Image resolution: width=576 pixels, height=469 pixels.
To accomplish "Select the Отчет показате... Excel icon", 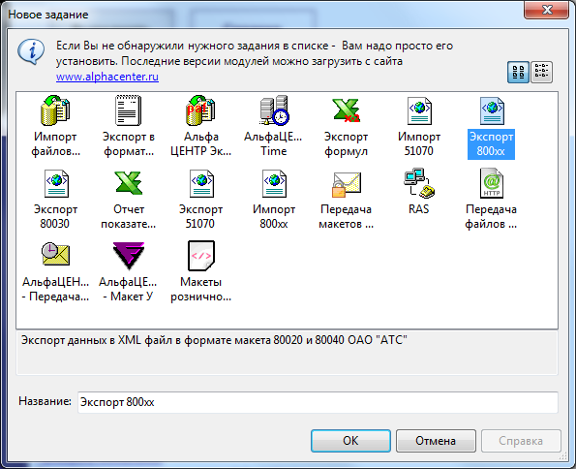I will [129, 183].
